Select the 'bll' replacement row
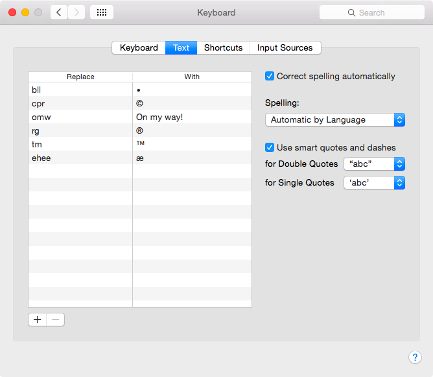The width and height of the screenshot is (433, 377). pos(140,90)
